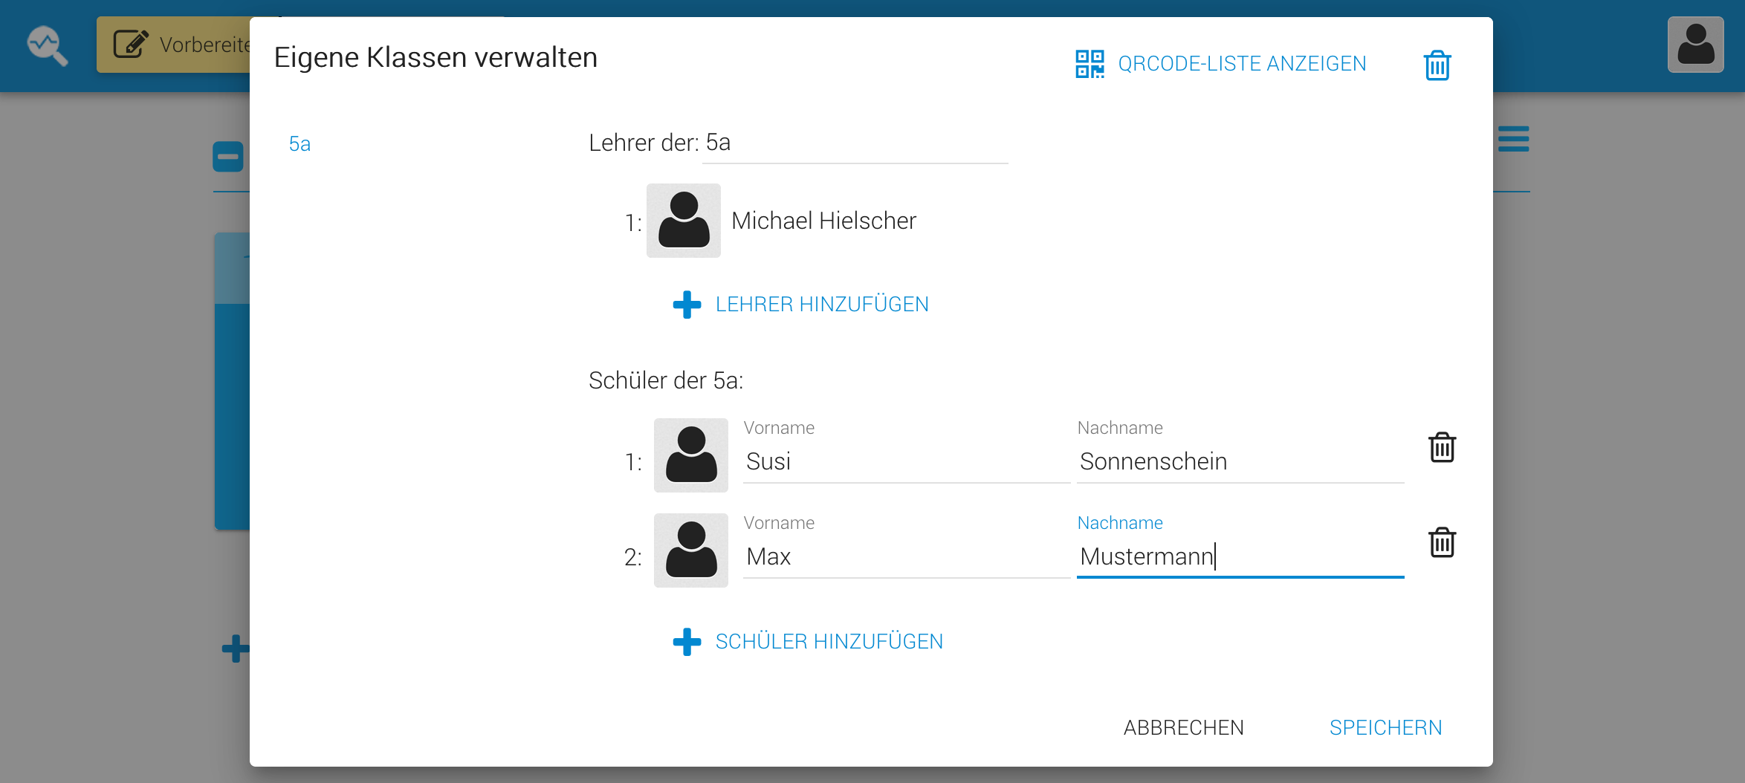Open user profile icon top right
The height and width of the screenshot is (783, 1745).
click(1694, 45)
